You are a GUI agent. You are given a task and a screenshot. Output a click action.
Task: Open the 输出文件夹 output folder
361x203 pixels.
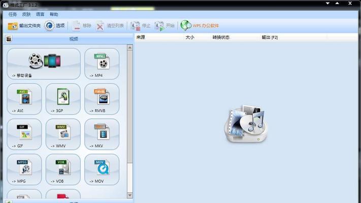point(24,25)
